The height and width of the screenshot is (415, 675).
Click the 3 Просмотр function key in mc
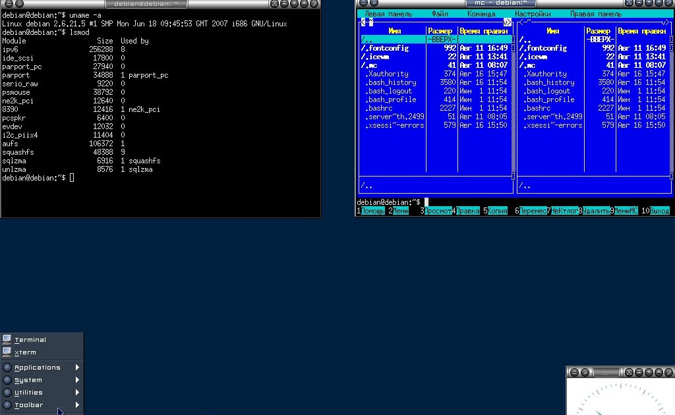point(436,211)
